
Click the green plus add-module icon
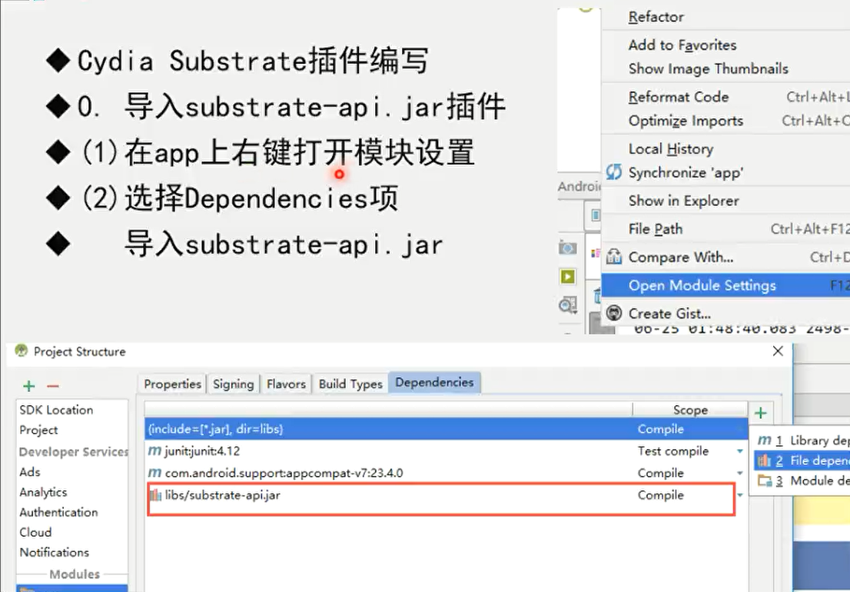pos(28,386)
